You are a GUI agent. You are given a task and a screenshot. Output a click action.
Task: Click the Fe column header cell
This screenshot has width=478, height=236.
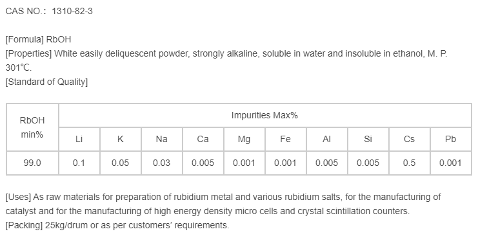click(x=286, y=139)
